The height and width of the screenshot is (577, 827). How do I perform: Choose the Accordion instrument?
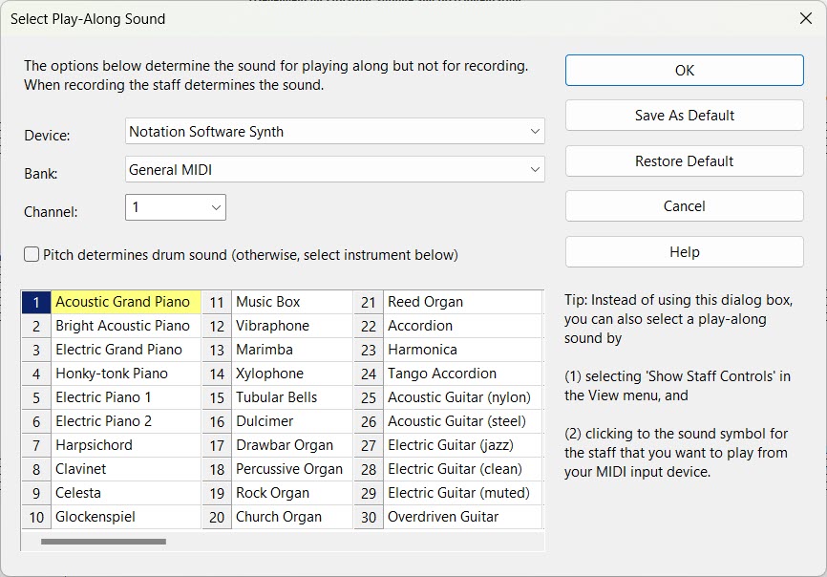pyautogui.click(x=420, y=326)
